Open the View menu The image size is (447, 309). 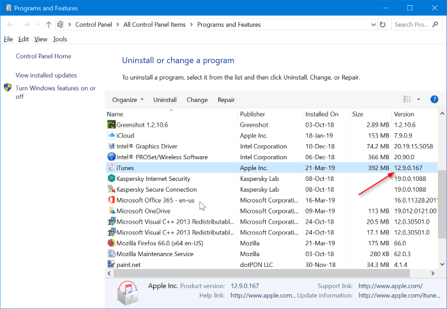click(41, 40)
